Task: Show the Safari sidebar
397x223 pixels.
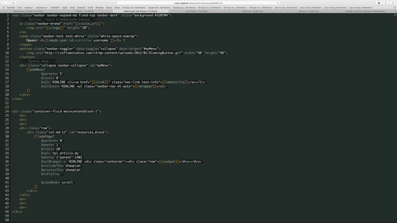Action: point(14,3)
